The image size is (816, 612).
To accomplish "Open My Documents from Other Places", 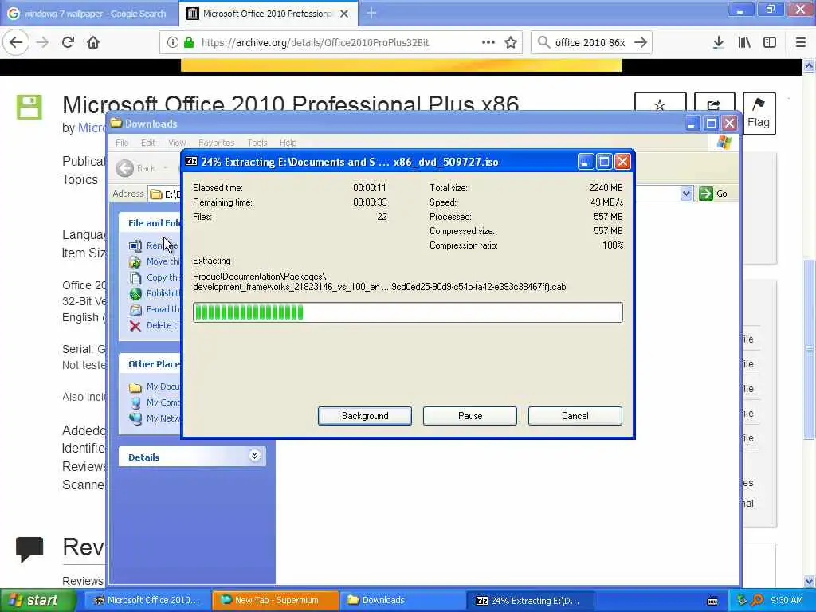I will coord(163,386).
